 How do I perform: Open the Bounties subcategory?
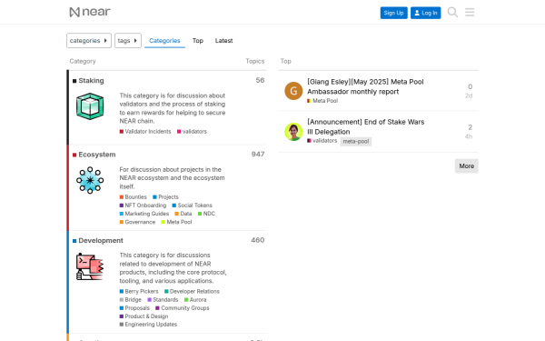point(134,197)
